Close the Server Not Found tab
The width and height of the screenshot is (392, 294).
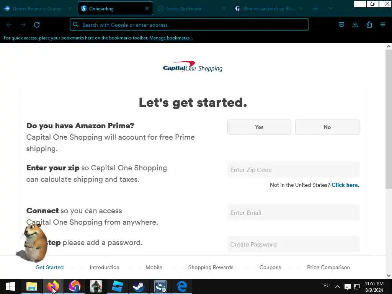pyautogui.click(x=224, y=8)
